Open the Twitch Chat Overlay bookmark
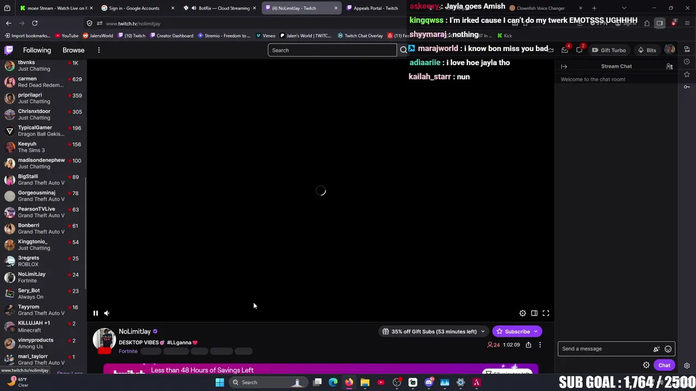This screenshot has width=696, height=391. (360, 36)
